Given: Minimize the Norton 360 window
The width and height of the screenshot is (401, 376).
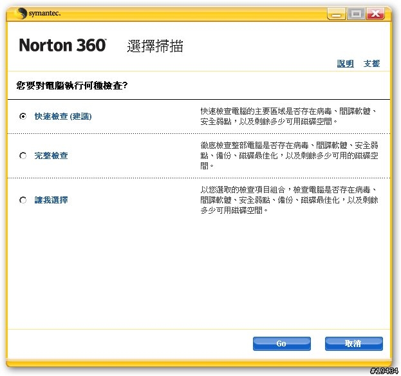Looking at the screenshot, I should (336, 14).
